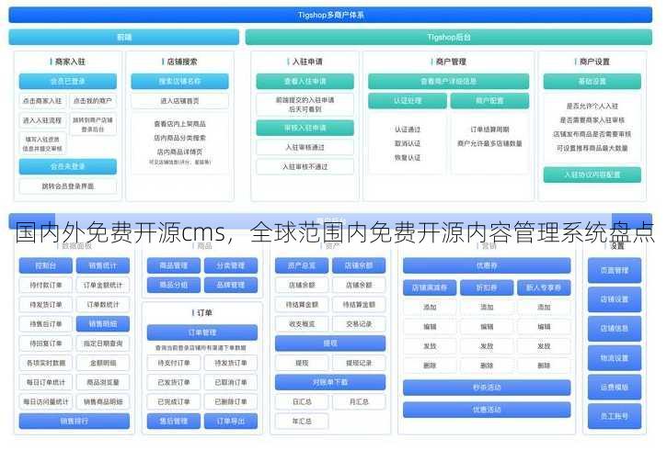Open the 分类管理 box
This screenshot has width=667, height=450.
click(x=231, y=265)
